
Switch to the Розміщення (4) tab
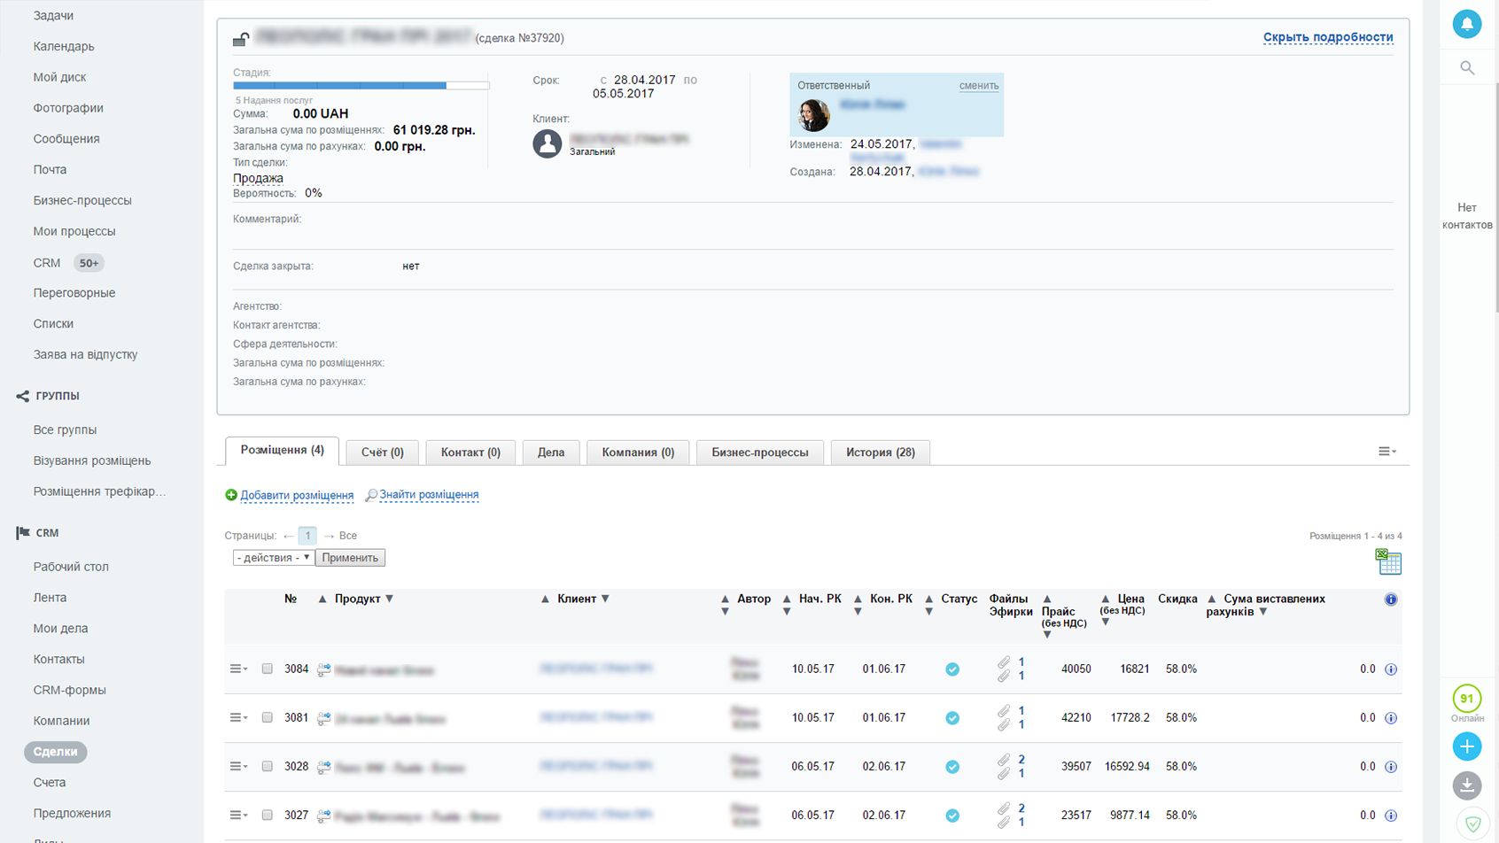tap(283, 451)
